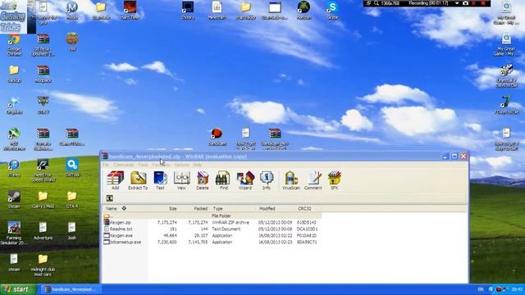Click the Windows start button

(x=18, y=289)
